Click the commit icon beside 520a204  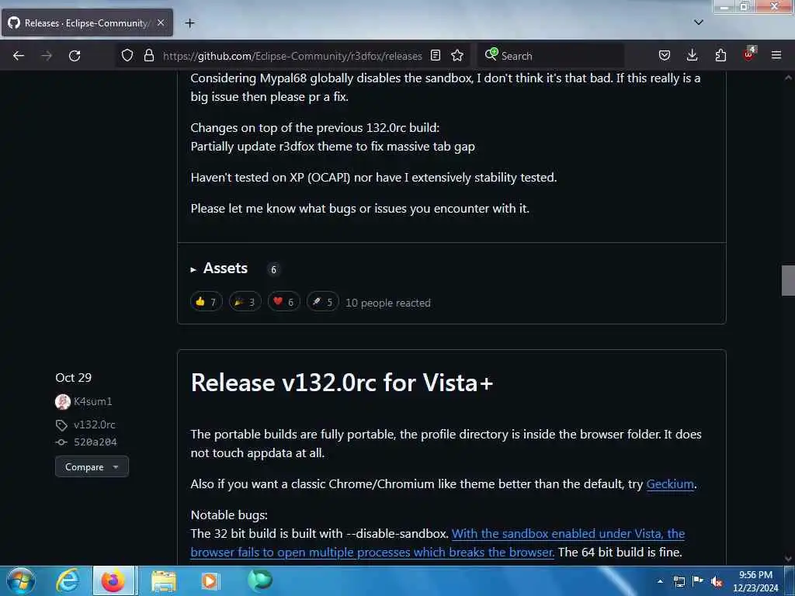click(x=61, y=442)
